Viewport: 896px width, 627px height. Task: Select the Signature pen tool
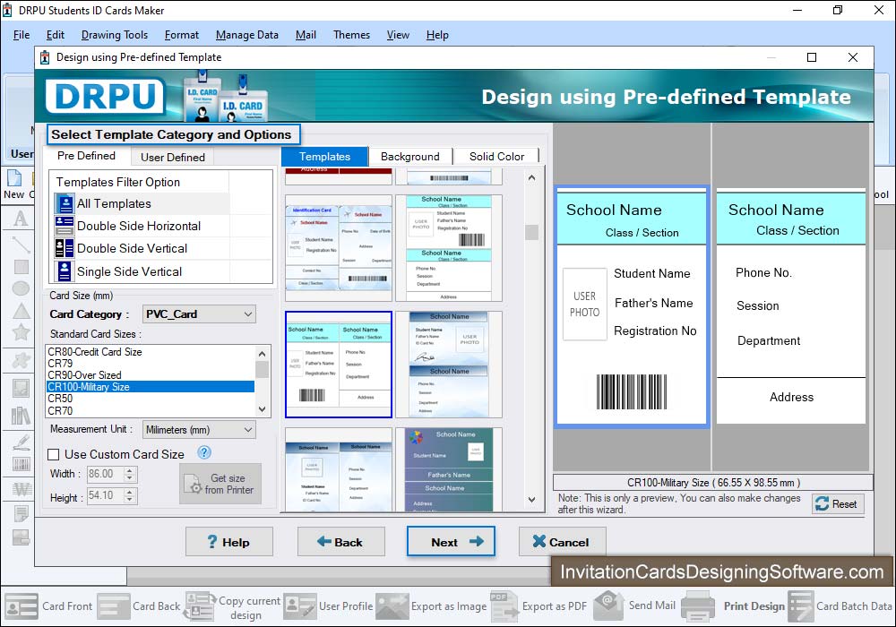21,442
